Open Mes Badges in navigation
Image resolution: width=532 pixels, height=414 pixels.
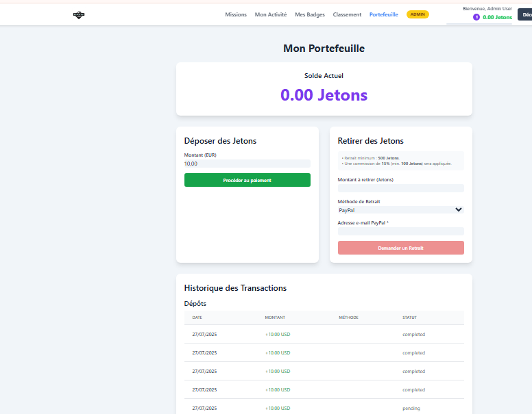(x=309, y=14)
